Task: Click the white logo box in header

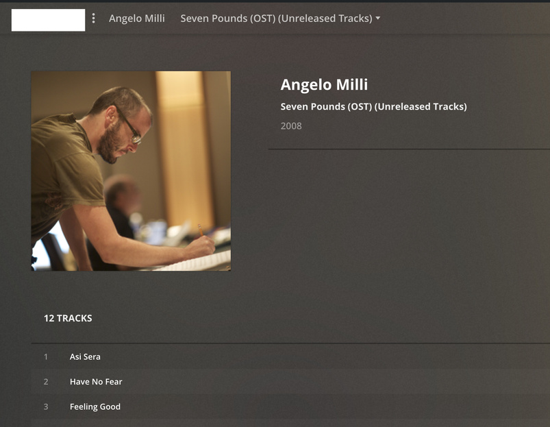Action: (x=48, y=20)
